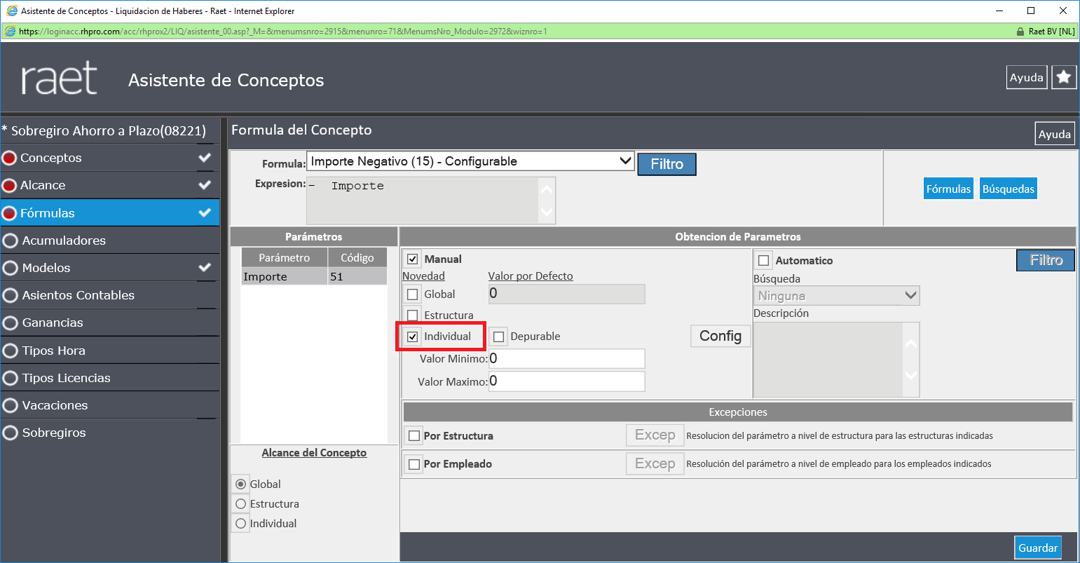Click the red bullet icon next to Conceptos
The height and width of the screenshot is (563, 1080).
click(x=9, y=158)
